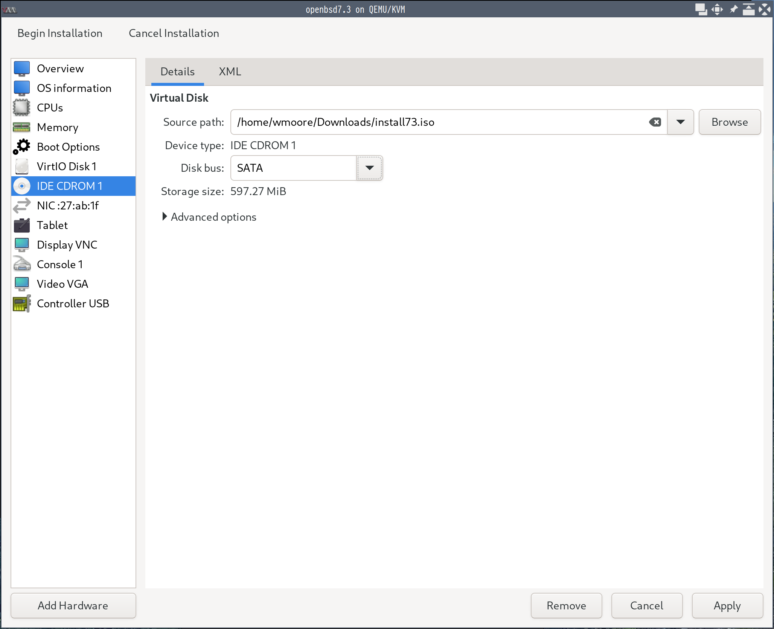Screen dimensions: 774x629
Task: Click the virt-manager logo in the title bar
Action: (x=9, y=10)
